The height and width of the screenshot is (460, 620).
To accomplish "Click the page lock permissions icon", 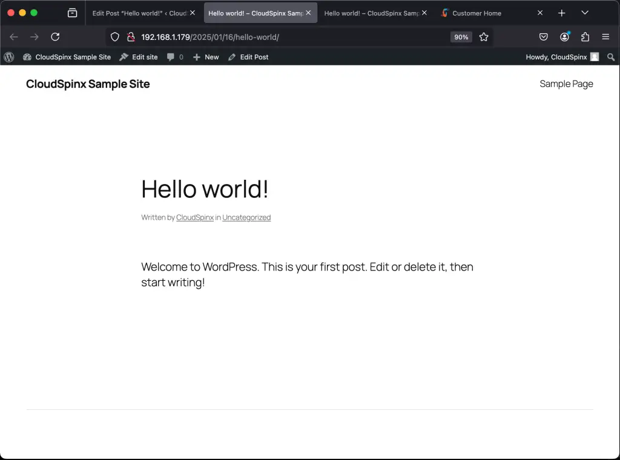I will [x=130, y=37].
